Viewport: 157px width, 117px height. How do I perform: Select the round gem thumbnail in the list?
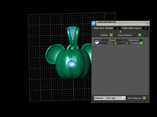97,42
